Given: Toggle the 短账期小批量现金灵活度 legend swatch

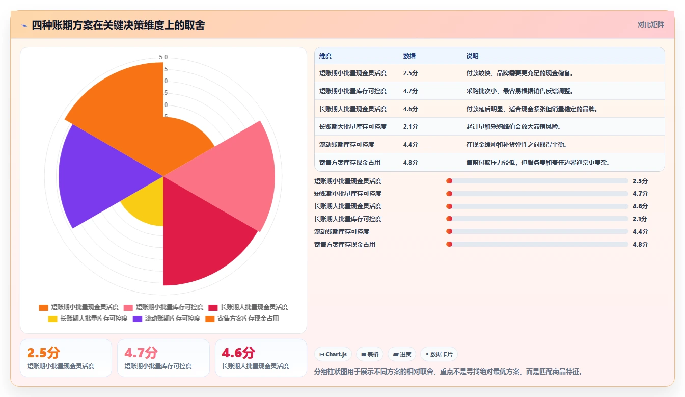Looking at the screenshot, I should point(44,307).
